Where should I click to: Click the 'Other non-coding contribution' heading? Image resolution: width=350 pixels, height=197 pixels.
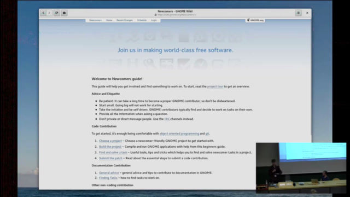(x=112, y=185)
